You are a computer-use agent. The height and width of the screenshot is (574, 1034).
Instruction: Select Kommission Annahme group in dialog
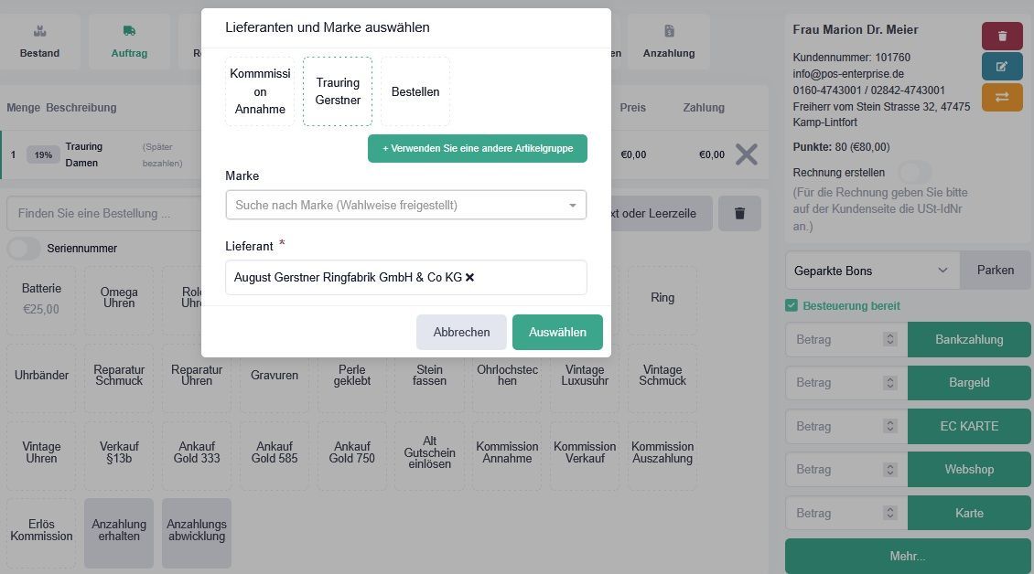[260, 91]
